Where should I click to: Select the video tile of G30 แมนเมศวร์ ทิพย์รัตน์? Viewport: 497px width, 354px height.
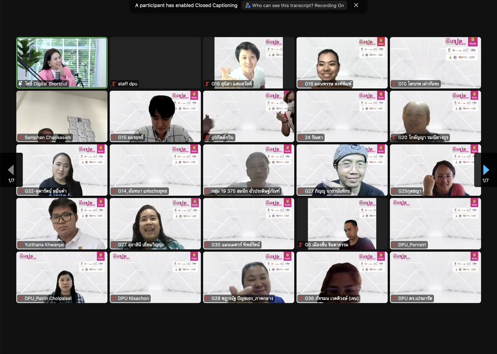248,224
